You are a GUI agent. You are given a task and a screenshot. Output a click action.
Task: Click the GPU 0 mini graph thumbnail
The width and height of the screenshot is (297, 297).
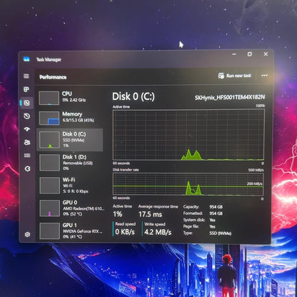(50, 208)
